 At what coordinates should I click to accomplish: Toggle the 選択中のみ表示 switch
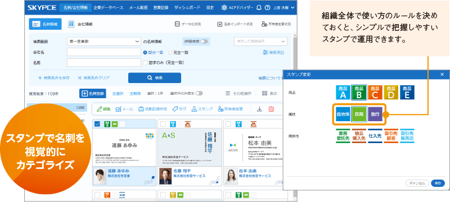click(199, 93)
